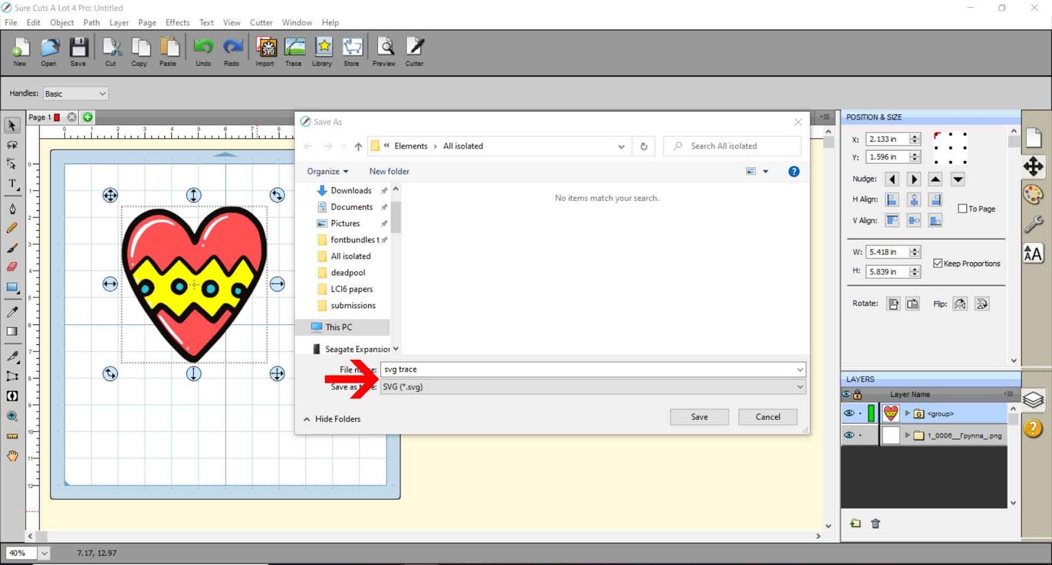
Task: Select the Zoom tool in the left toolbar
Action: (x=12, y=416)
